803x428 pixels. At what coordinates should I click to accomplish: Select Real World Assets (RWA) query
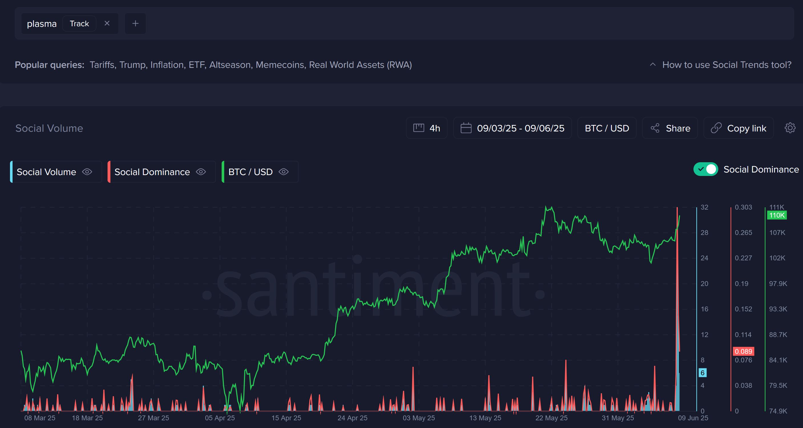(x=360, y=65)
